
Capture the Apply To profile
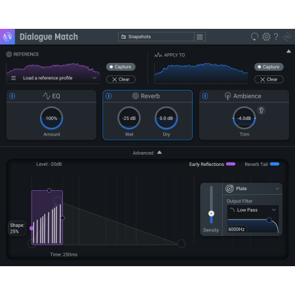tap(269, 67)
